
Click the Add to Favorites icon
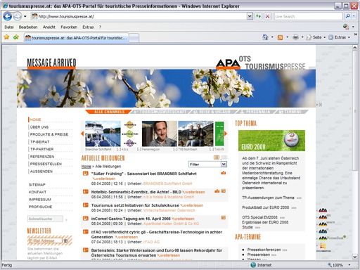coord(16,37)
